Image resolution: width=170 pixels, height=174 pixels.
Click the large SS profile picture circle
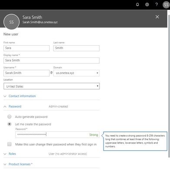(x=11, y=22)
